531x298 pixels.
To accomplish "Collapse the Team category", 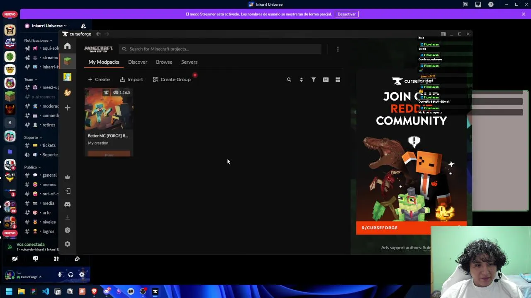I will point(31,79).
